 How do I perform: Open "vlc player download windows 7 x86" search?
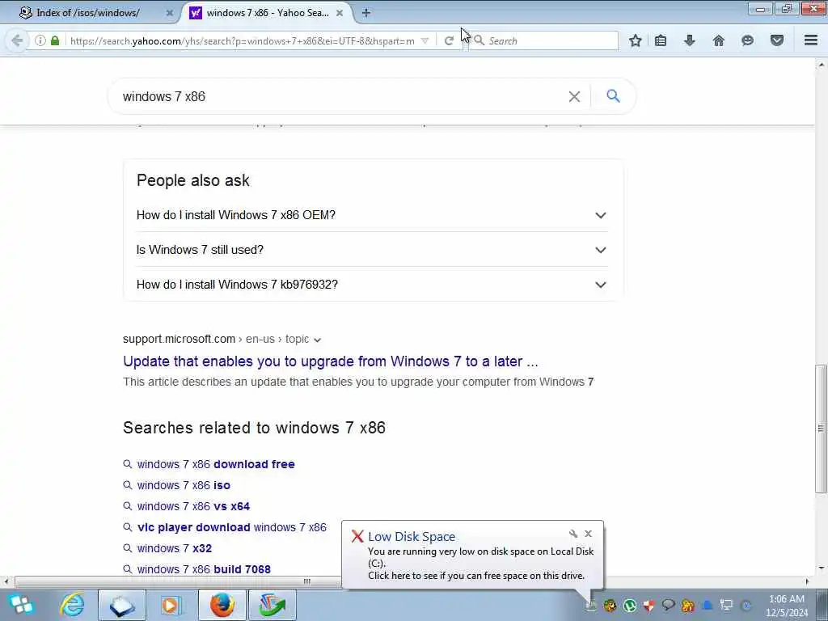[x=232, y=527]
